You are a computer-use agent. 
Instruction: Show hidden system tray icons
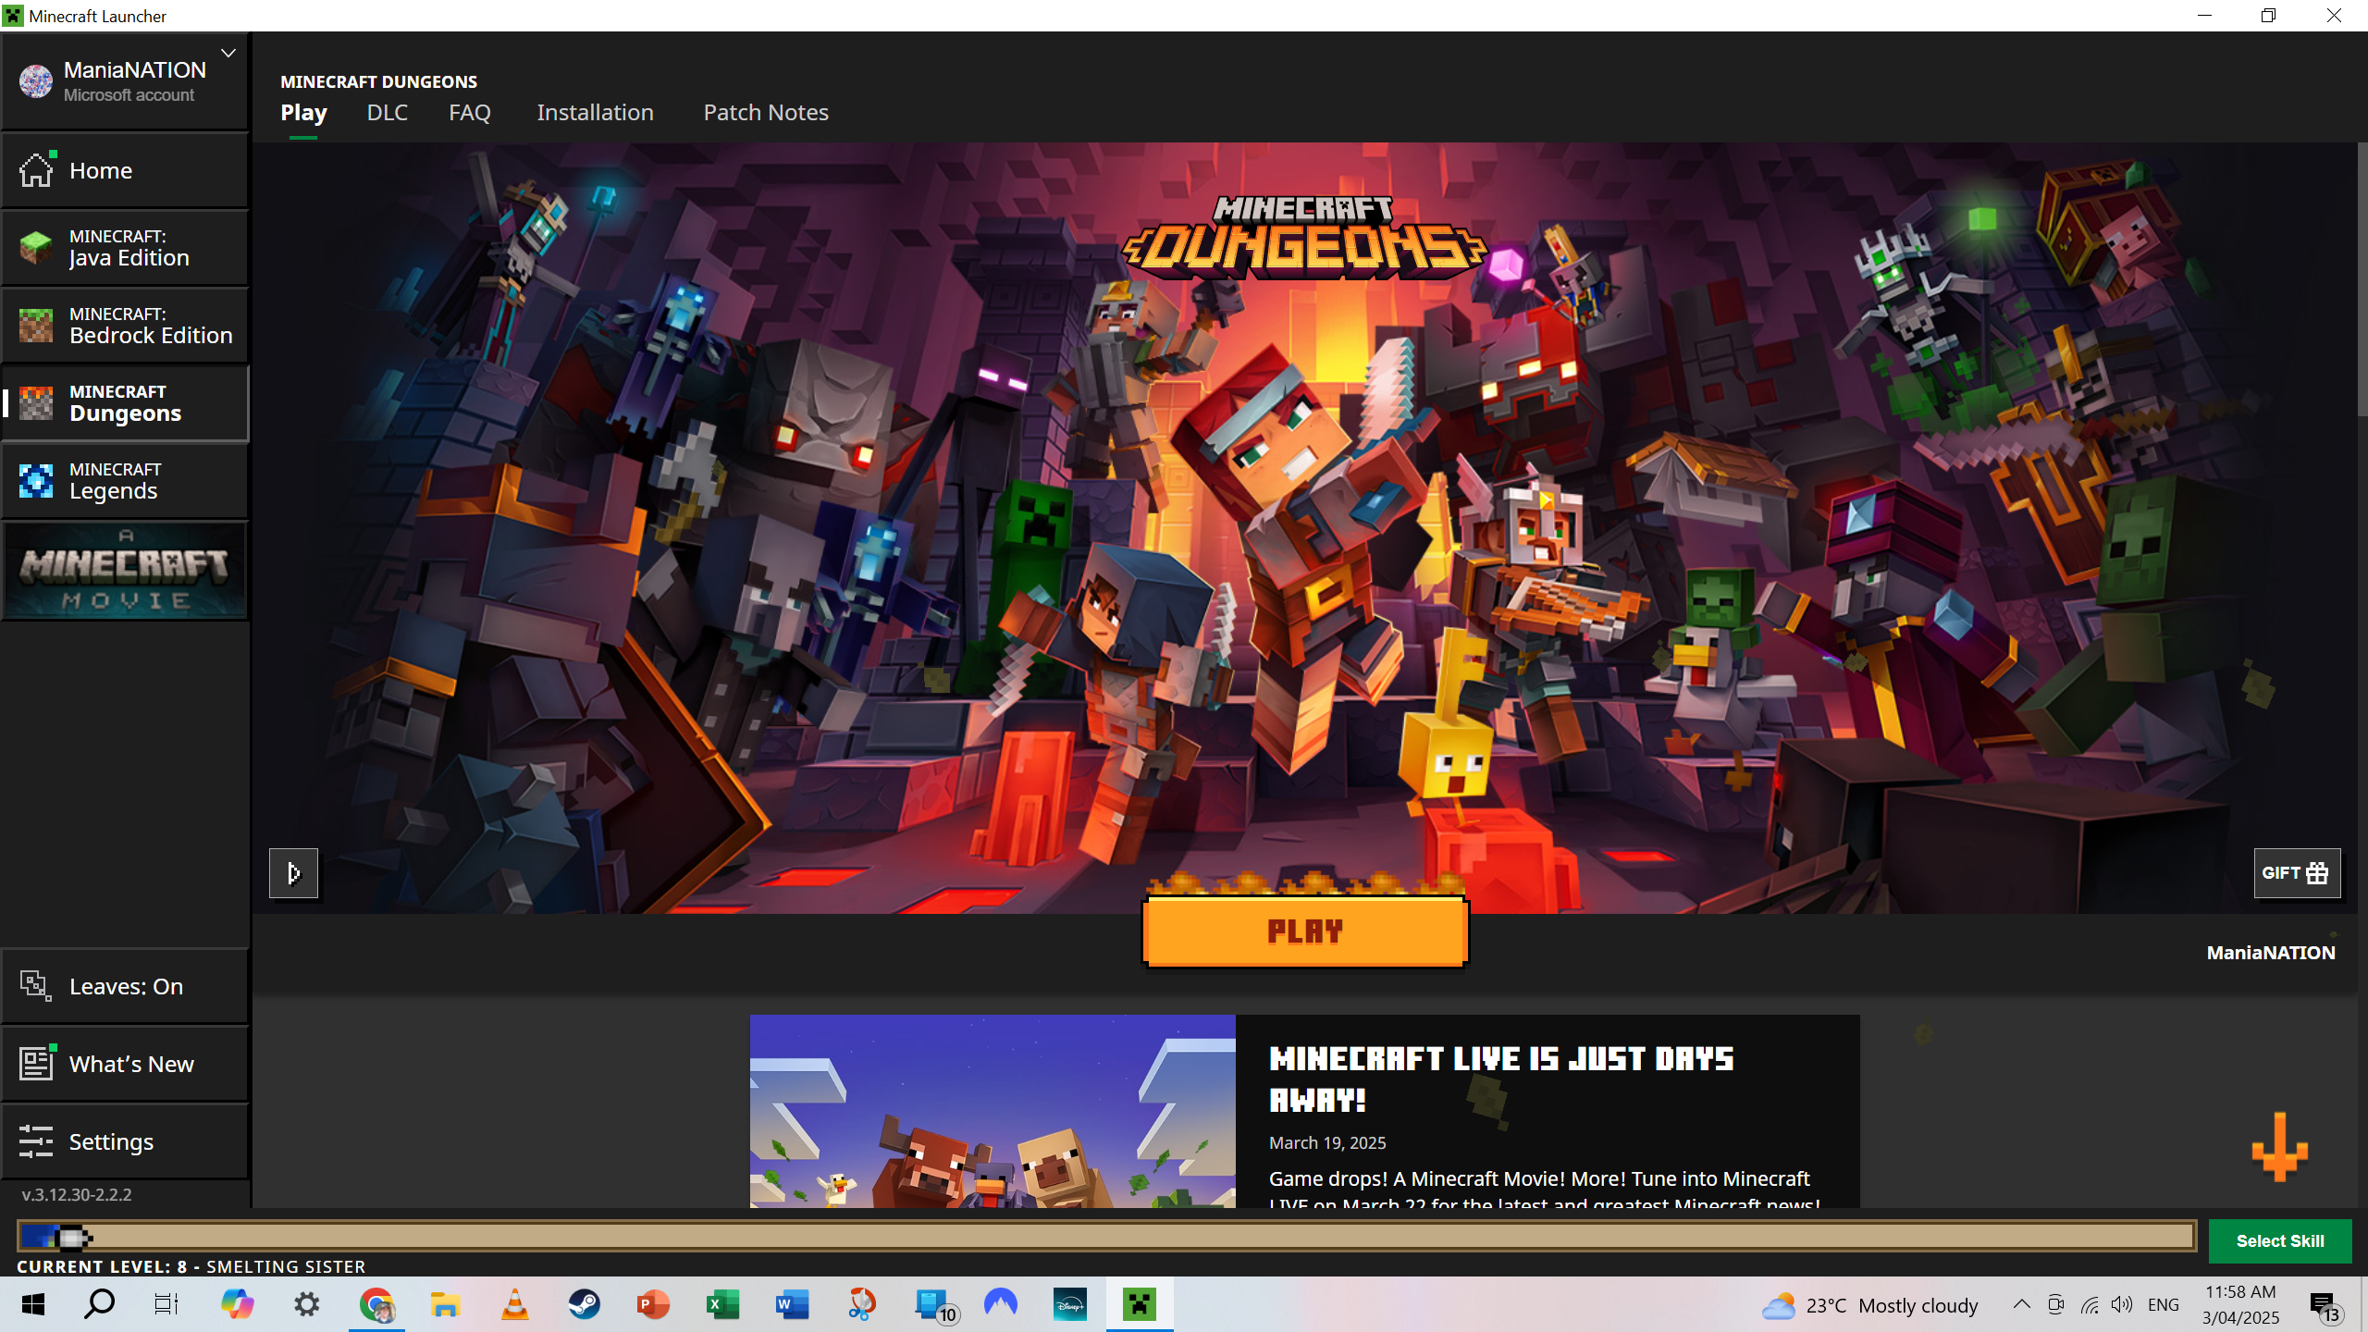pos(2021,1305)
